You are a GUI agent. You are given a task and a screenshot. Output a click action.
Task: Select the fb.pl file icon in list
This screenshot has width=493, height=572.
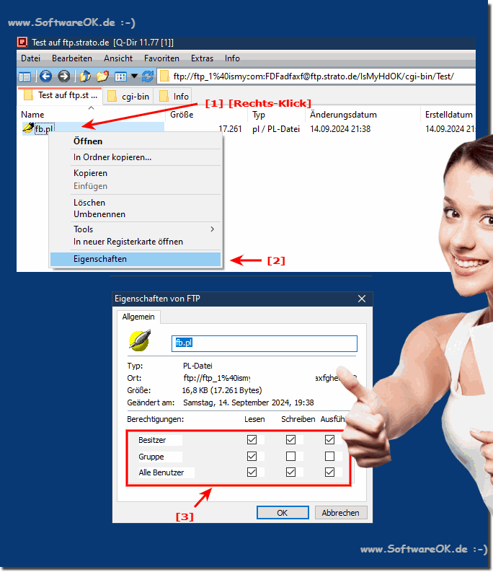click(x=28, y=128)
